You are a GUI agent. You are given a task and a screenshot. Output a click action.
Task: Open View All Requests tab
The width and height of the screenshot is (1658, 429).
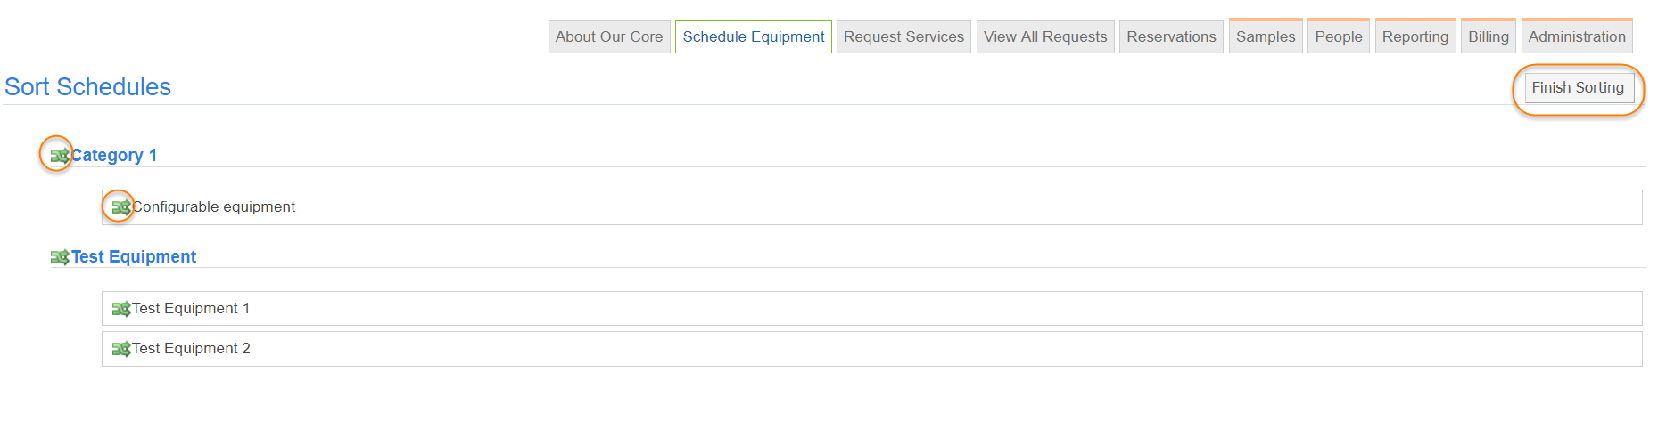pyautogui.click(x=1044, y=36)
